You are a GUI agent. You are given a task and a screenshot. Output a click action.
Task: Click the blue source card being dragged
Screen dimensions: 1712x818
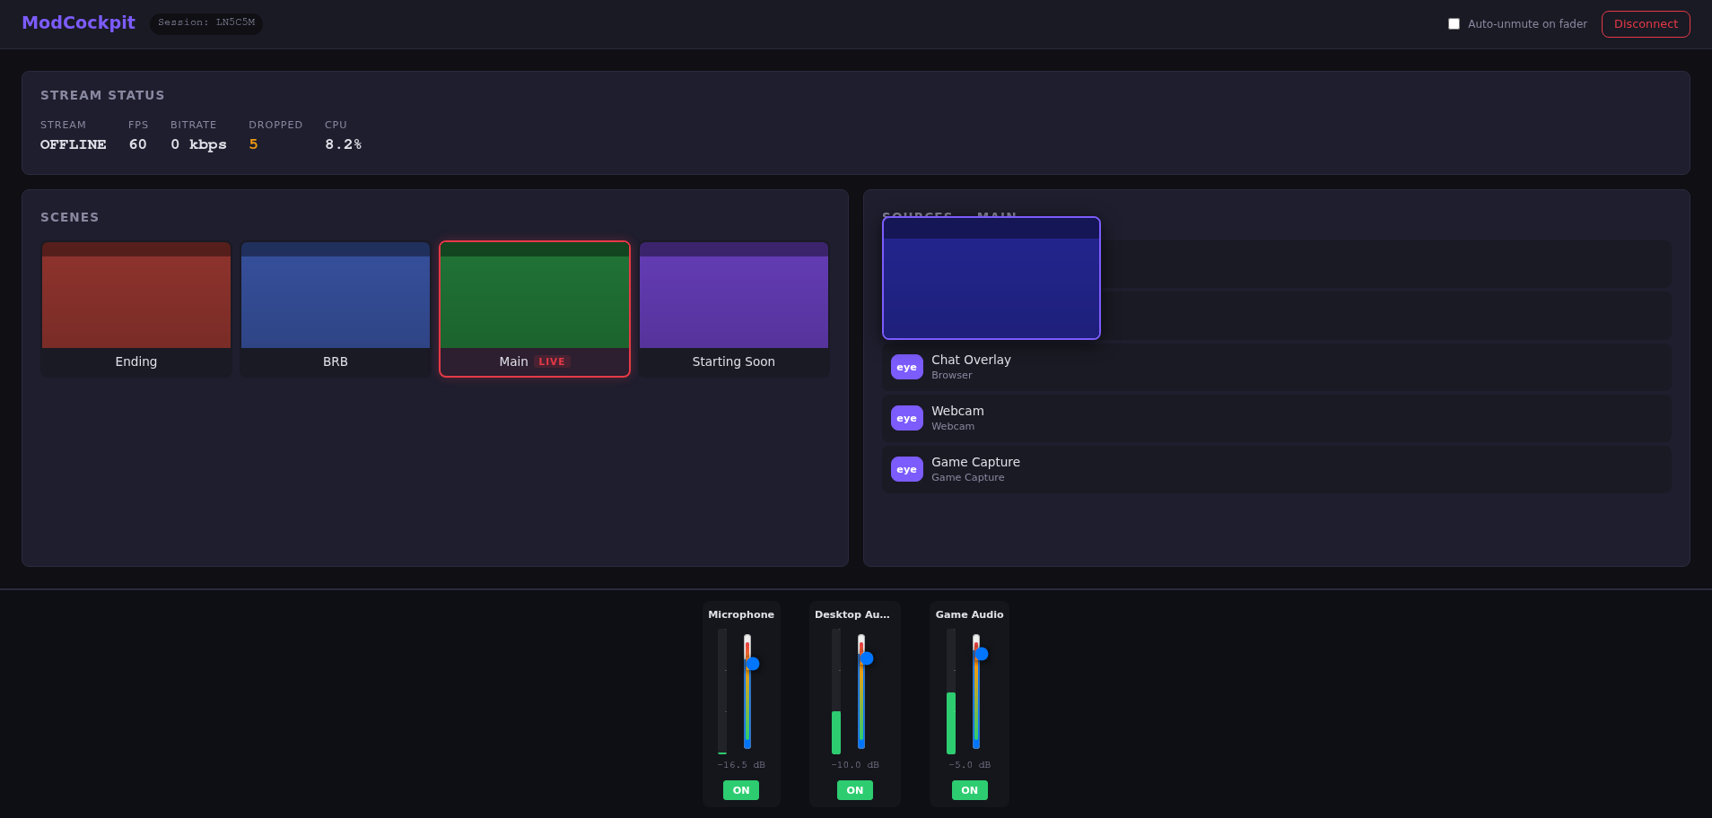(991, 277)
